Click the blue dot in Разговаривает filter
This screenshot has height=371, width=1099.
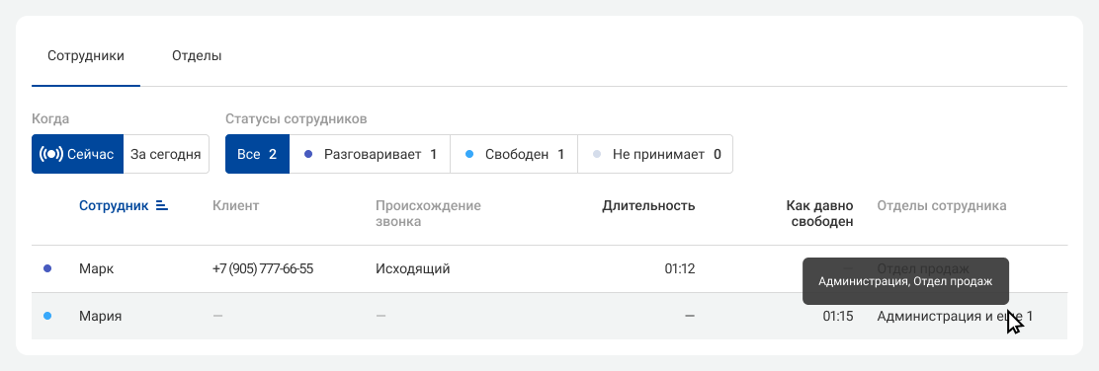pyautogui.click(x=307, y=154)
